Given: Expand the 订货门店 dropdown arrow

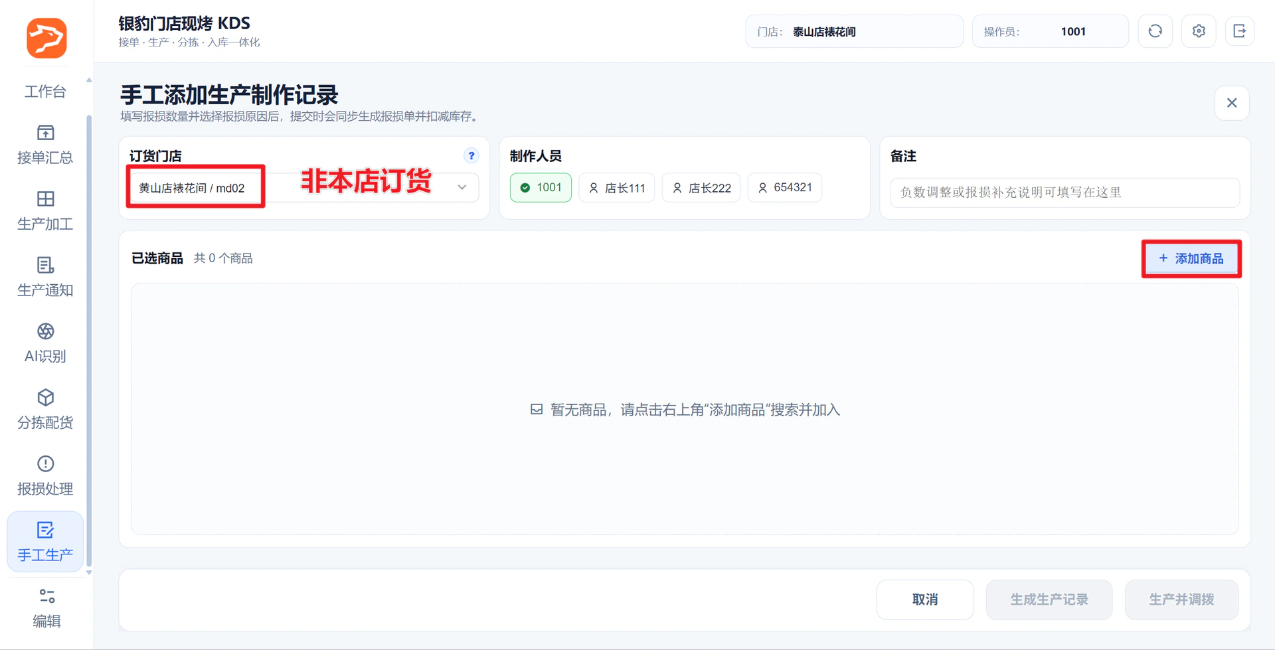Looking at the screenshot, I should tap(462, 187).
